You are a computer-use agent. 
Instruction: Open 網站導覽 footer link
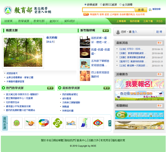[x=58, y=140]
